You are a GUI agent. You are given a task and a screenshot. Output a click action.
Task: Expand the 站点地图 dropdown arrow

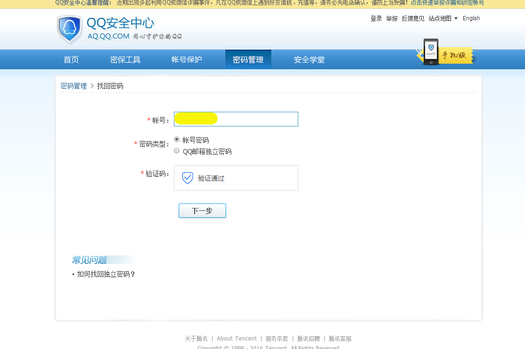pos(456,18)
